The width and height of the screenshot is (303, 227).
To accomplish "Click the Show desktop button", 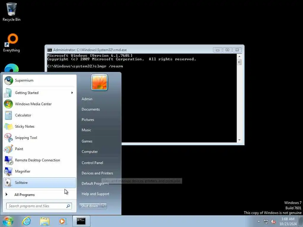I will pos(301,221).
